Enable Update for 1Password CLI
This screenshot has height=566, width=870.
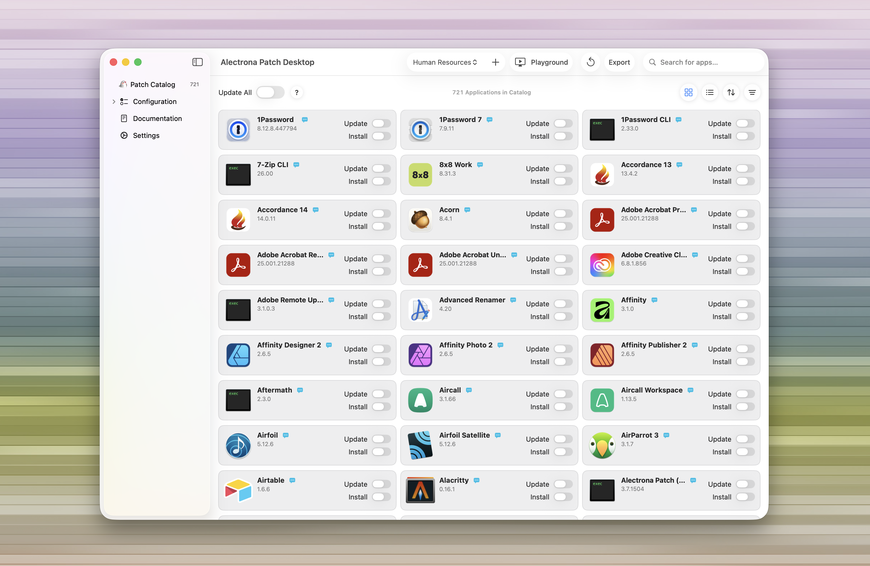point(745,124)
